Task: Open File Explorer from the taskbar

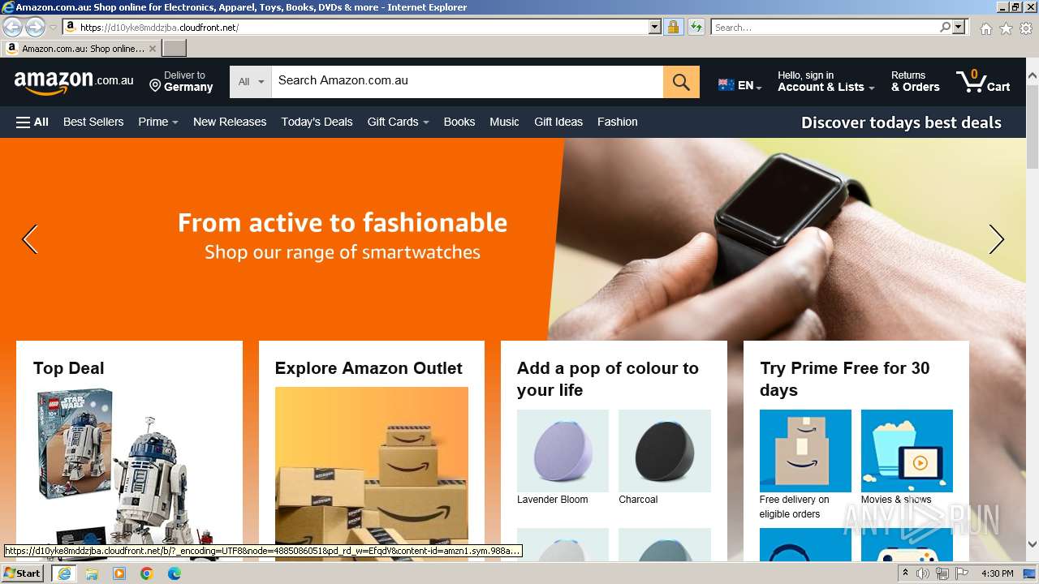Action: (92, 573)
